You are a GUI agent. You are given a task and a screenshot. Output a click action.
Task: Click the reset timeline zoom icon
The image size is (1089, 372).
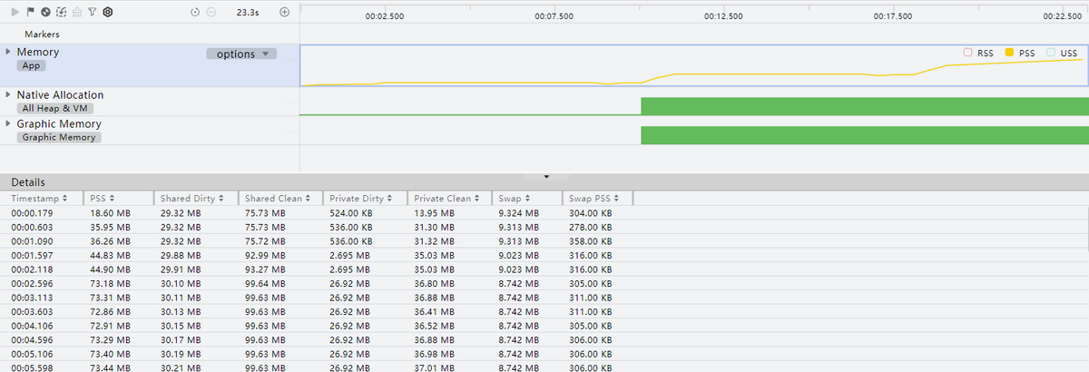195,12
